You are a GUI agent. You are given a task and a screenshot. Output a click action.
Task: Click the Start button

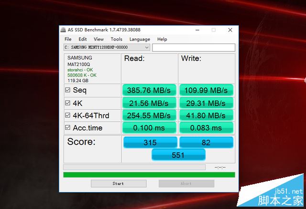(x=119, y=184)
